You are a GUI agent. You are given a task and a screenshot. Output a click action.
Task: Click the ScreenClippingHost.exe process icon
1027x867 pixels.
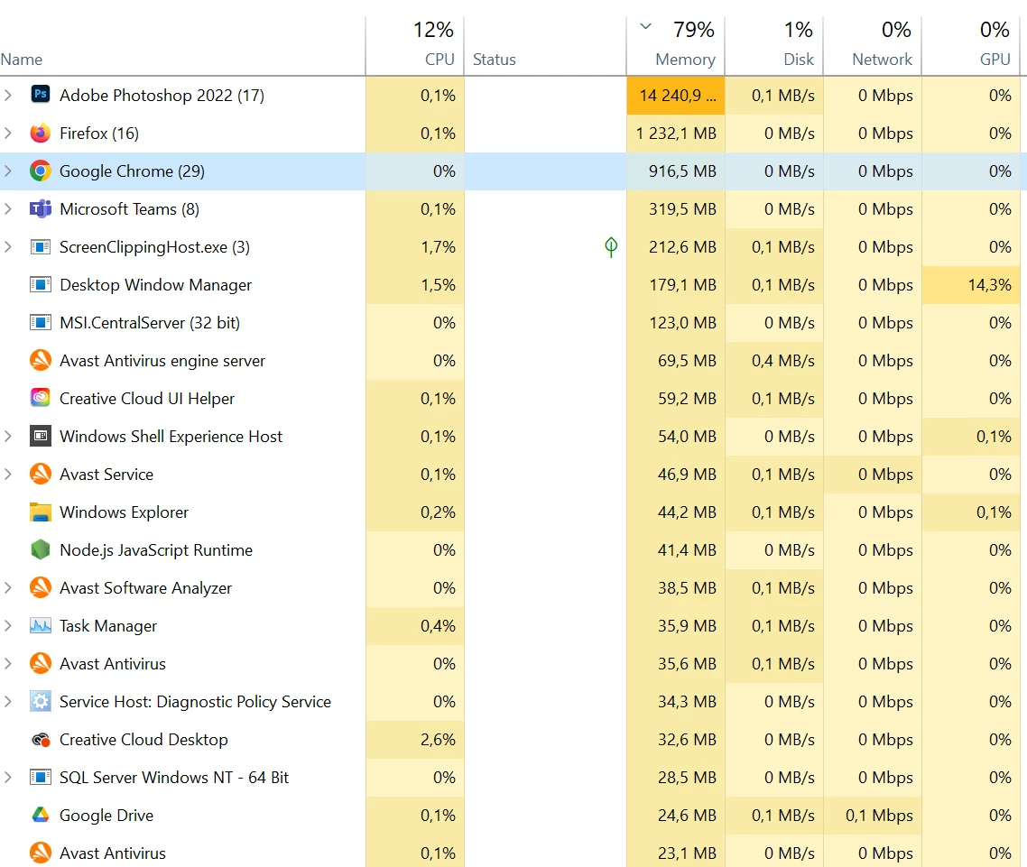40,247
